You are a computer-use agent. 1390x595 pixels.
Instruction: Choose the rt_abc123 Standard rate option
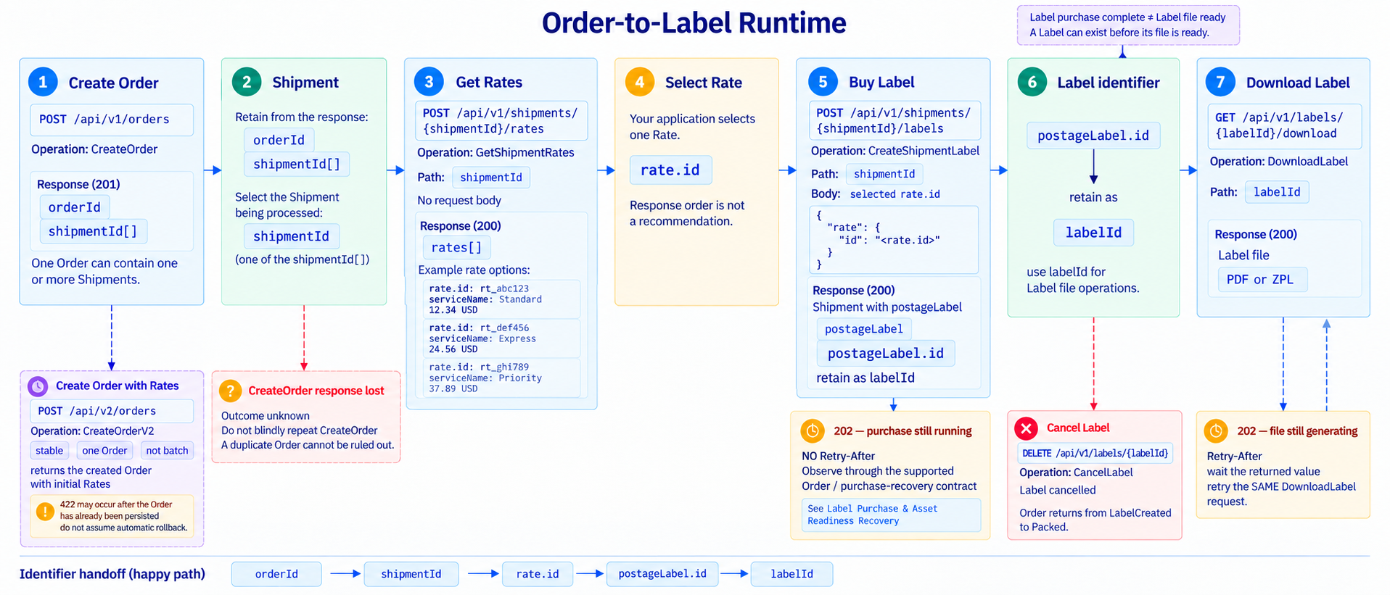501,299
